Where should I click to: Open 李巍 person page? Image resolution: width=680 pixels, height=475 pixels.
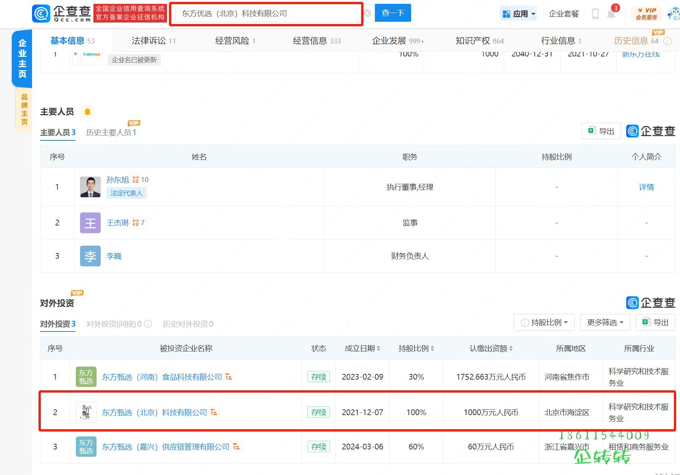[x=114, y=256]
